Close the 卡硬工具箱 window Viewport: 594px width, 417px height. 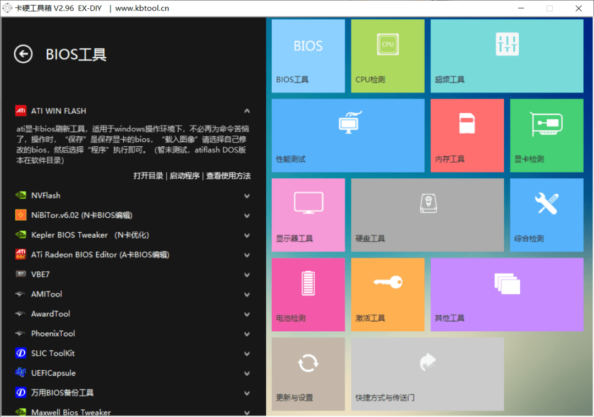(x=579, y=8)
